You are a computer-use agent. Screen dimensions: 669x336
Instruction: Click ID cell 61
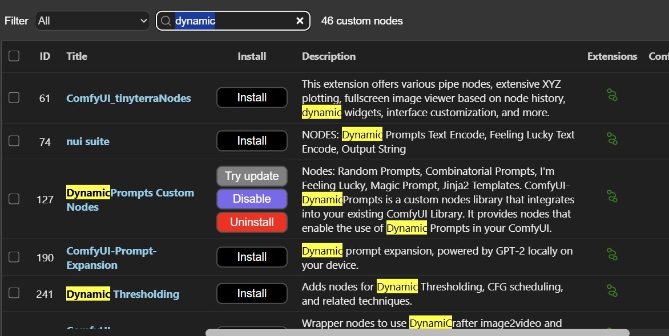(x=45, y=99)
